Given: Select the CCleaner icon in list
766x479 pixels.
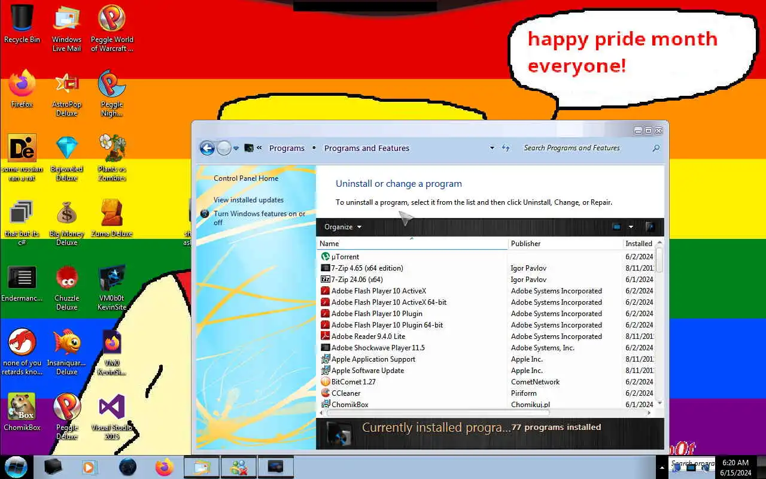Looking at the screenshot, I should point(326,393).
